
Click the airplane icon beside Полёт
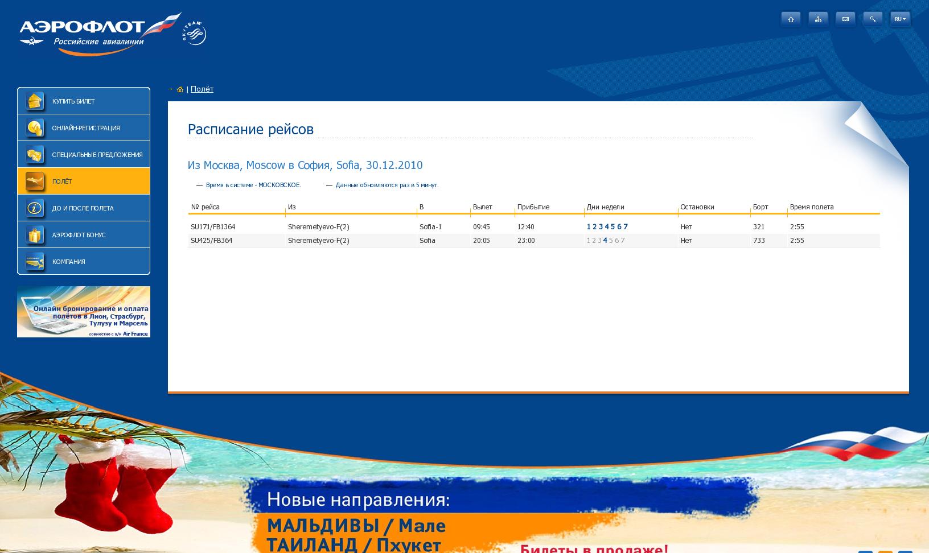pyautogui.click(x=35, y=181)
